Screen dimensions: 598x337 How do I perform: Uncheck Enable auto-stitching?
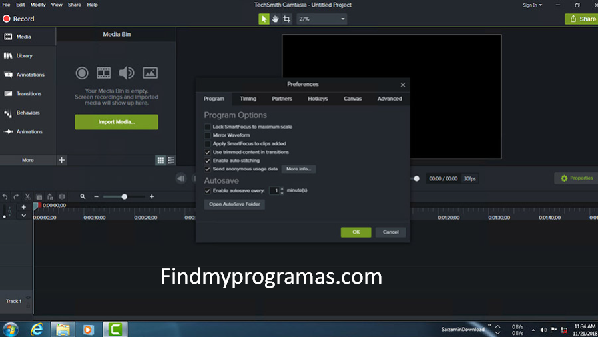click(208, 161)
